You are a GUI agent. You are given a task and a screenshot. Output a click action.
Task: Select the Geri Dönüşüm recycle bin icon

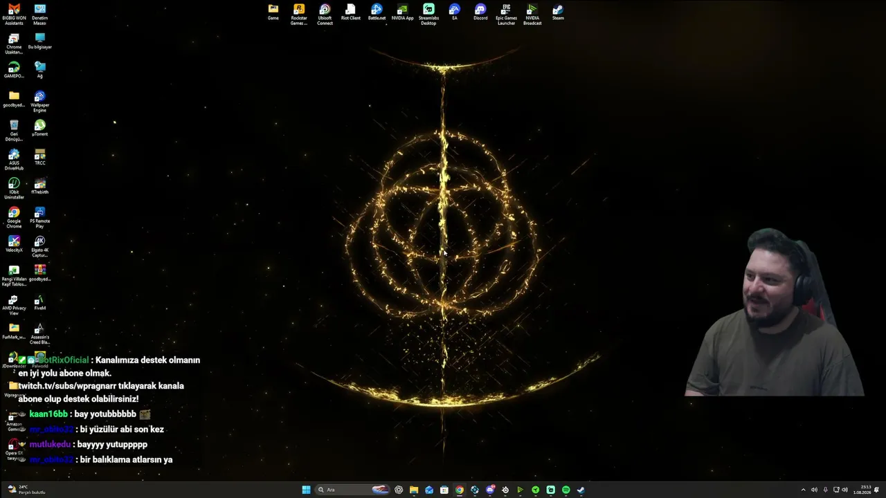pos(14,131)
